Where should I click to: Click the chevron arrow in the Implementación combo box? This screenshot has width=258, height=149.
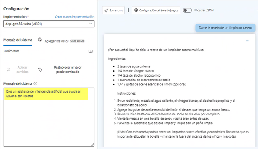click(x=91, y=24)
